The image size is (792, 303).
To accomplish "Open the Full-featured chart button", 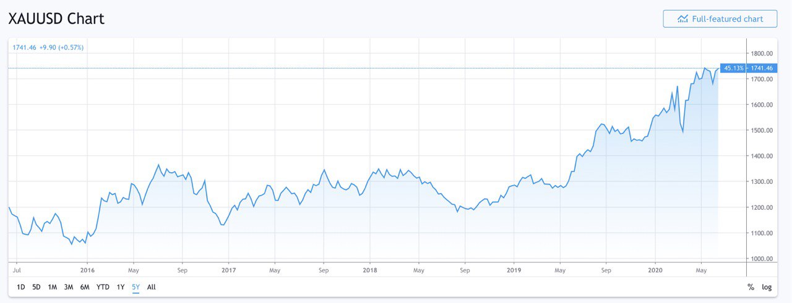I will (720, 19).
